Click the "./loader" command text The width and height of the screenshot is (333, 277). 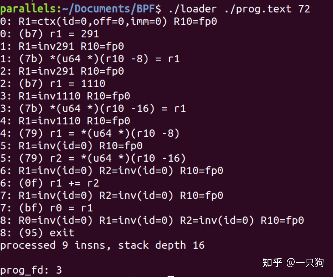click(192, 9)
